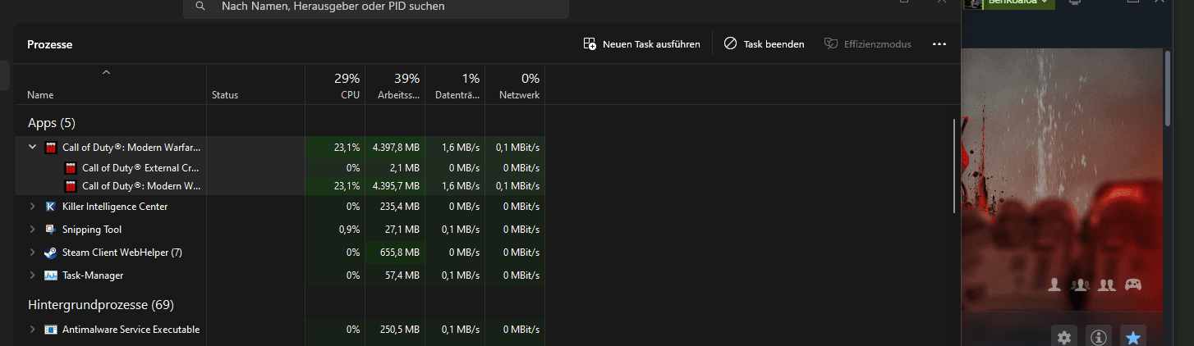Screen dimensions: 1194x346
Task: Collapse the Call of Duty: Modern Warfare group
Action: [33, 148]
